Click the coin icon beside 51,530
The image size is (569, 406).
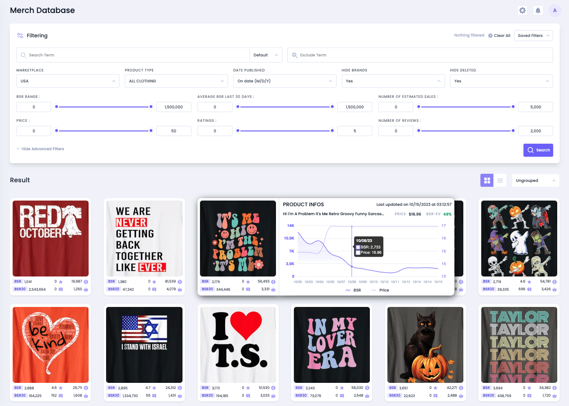pyautogui.click(x=274, y=388)
